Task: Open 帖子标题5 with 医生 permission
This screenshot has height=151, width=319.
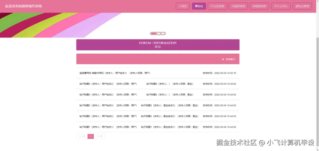Action: 170,84
